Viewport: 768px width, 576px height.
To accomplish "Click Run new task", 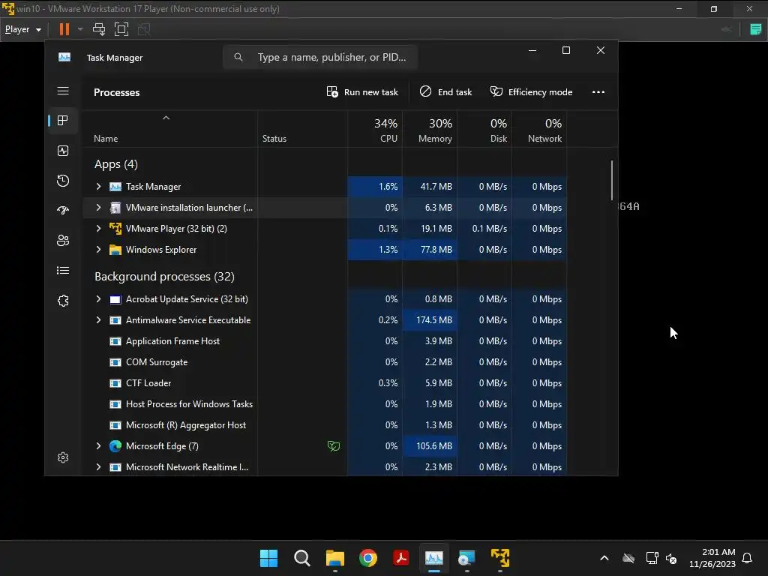I will (x=362, y=92).
